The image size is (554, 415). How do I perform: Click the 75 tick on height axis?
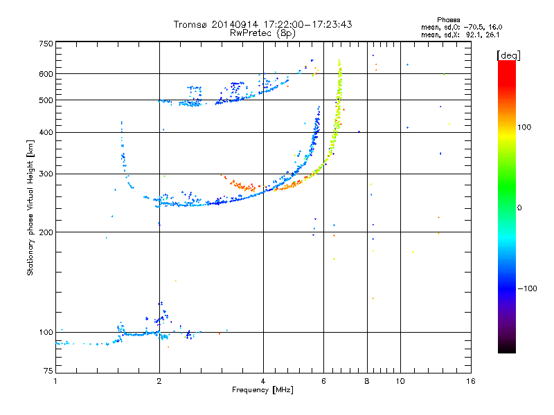[48, 371]
